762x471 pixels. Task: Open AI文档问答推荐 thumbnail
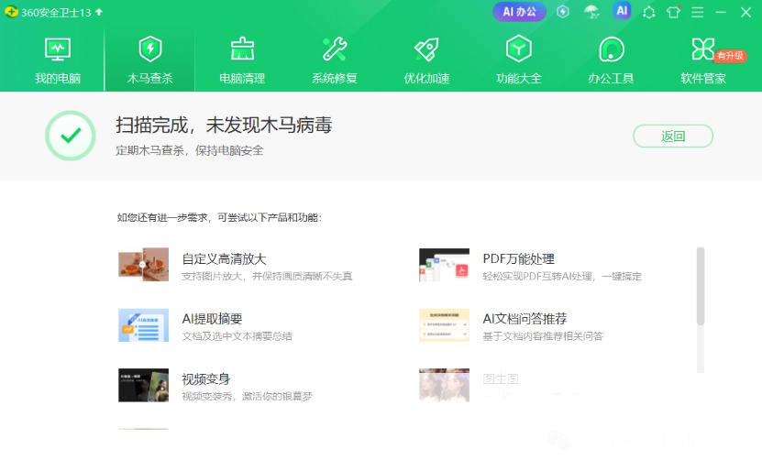coord(444,325)
